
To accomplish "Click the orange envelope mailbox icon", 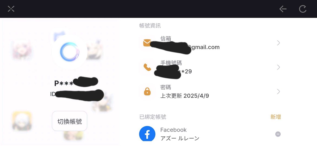I will click(x=147, y=43).
